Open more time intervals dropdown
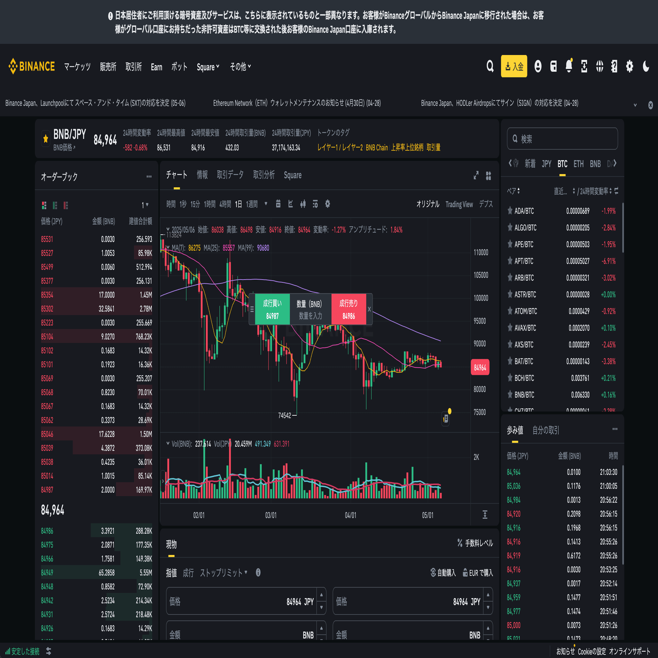 pos(266,204)
